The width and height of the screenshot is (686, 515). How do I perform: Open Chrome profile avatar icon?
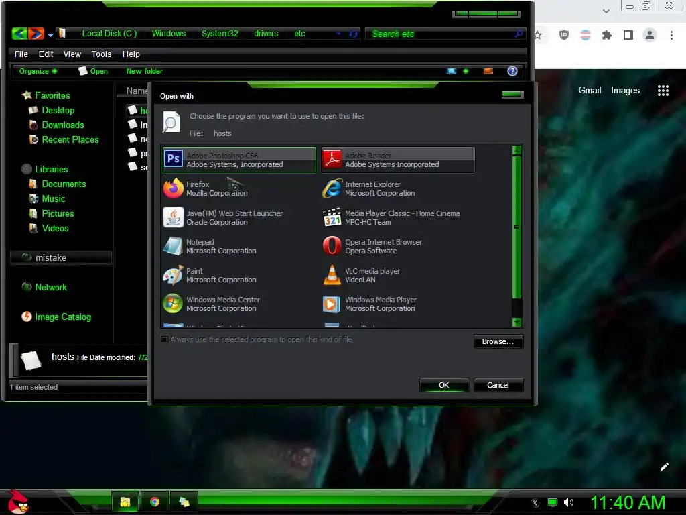click(x=650, y=35)
